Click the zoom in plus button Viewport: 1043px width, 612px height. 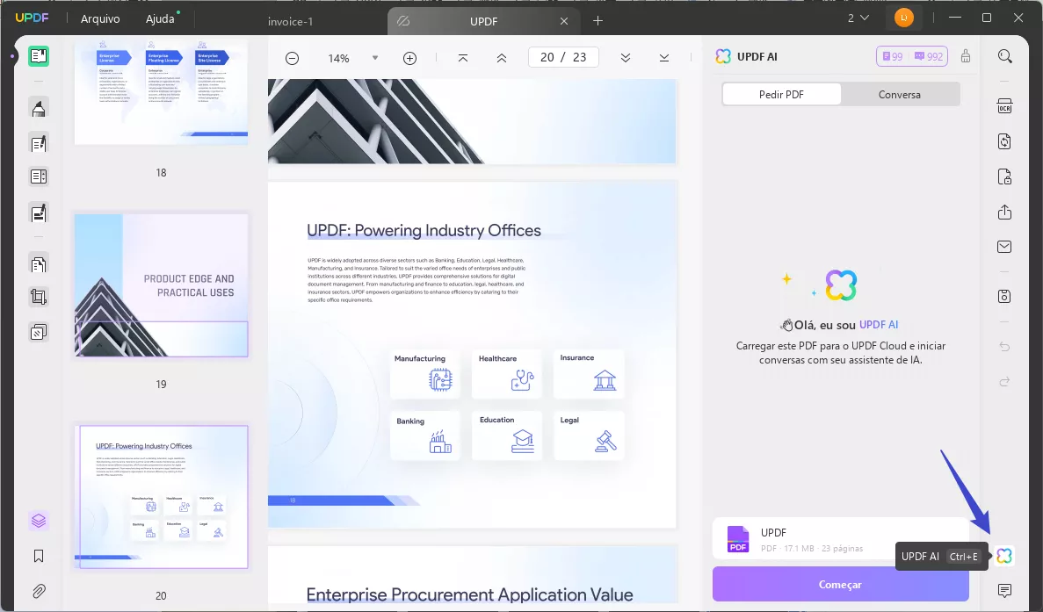409,59
